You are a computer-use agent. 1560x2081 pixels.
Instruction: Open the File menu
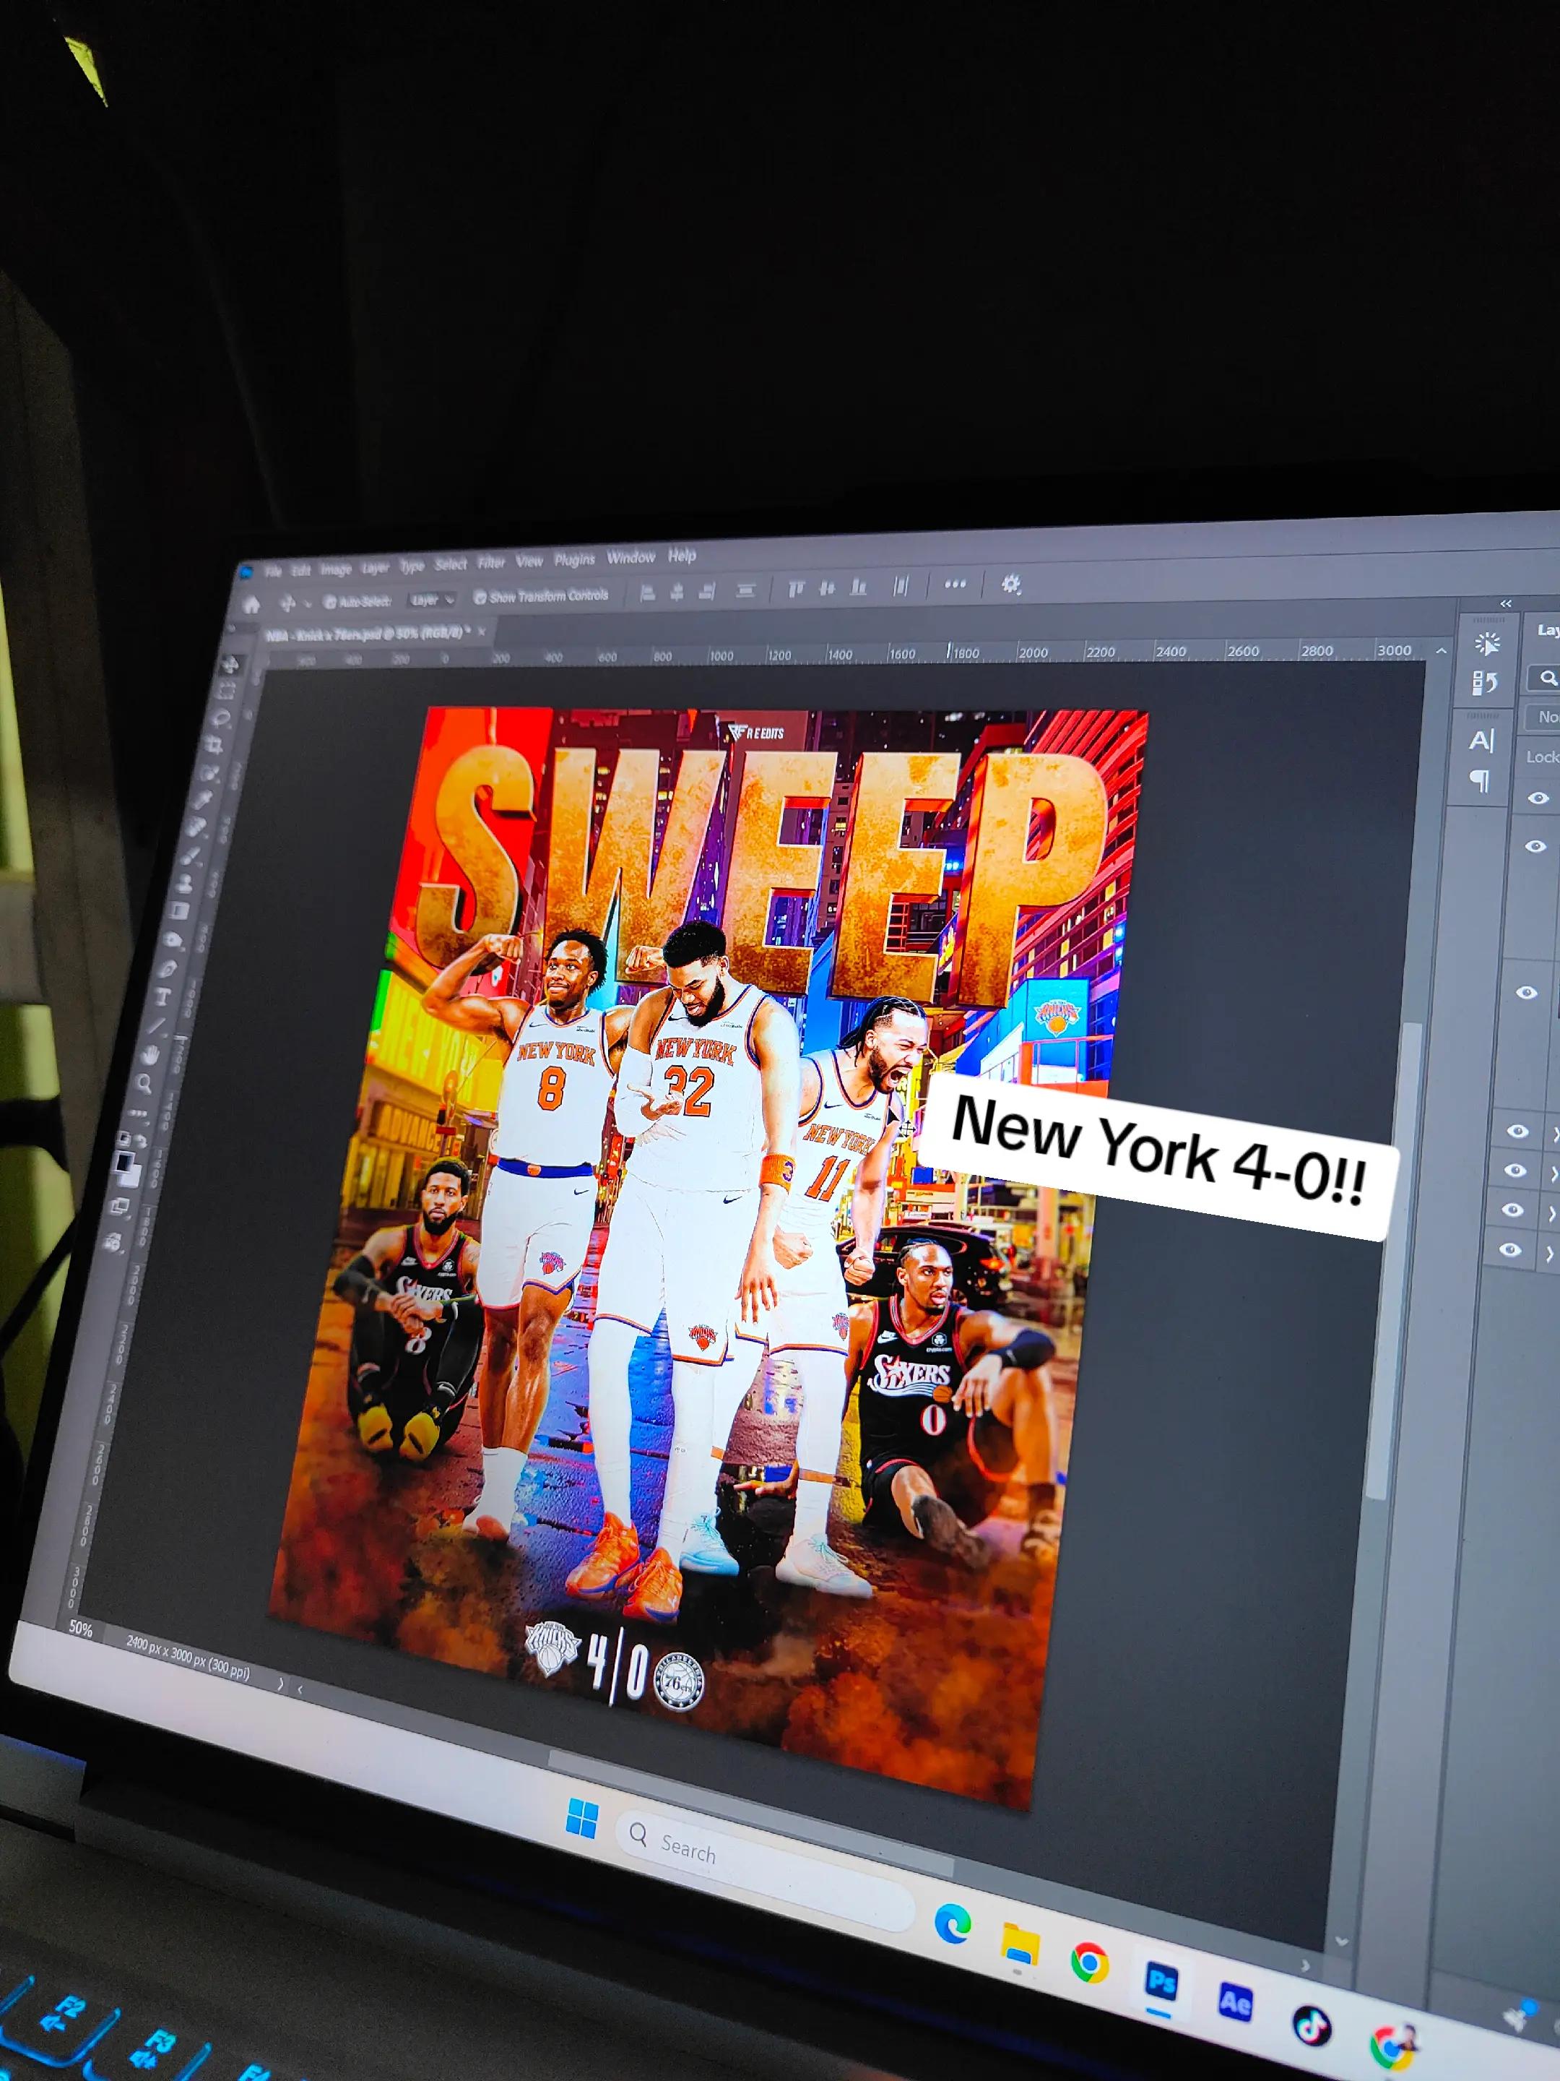point(274,571)
